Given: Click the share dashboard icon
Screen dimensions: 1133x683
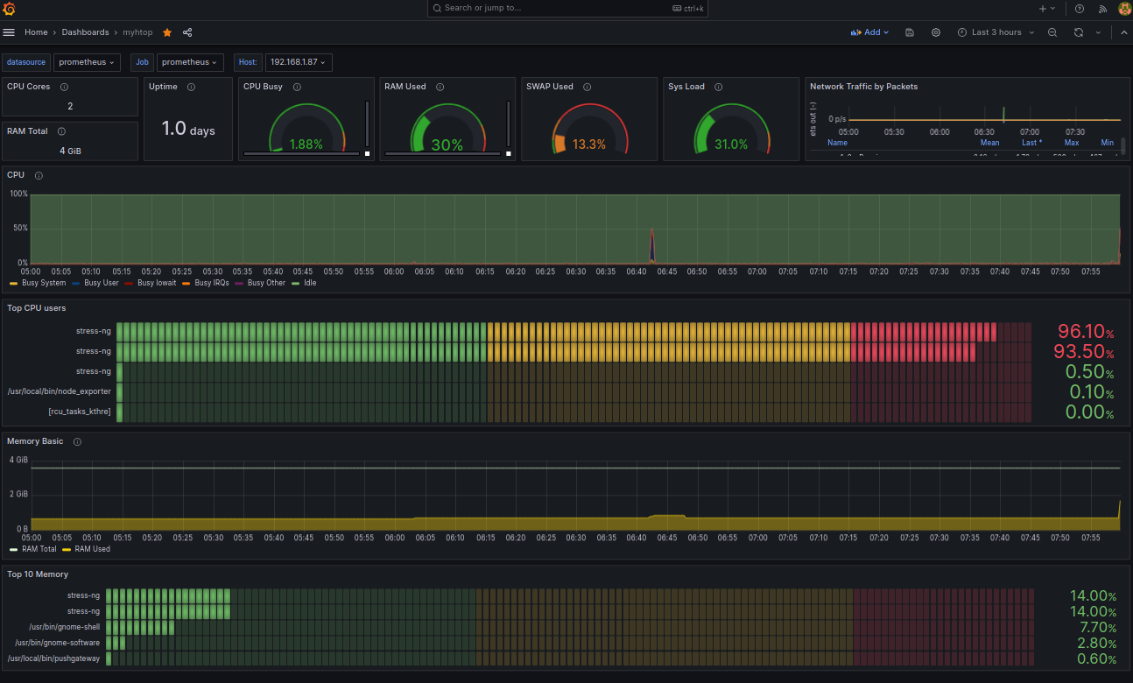Looking at the screenshot, I should point(187,32).
